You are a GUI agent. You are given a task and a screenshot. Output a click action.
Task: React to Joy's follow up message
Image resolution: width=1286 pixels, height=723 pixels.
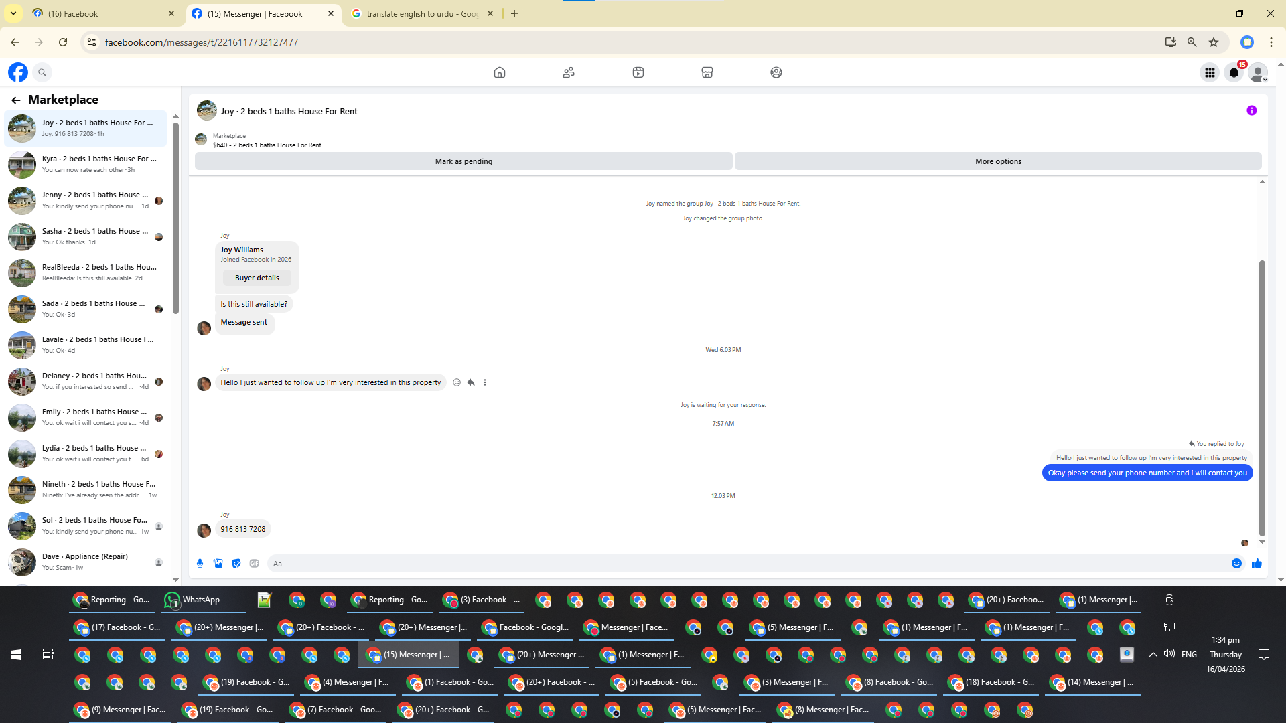click(x=457, y=383)
